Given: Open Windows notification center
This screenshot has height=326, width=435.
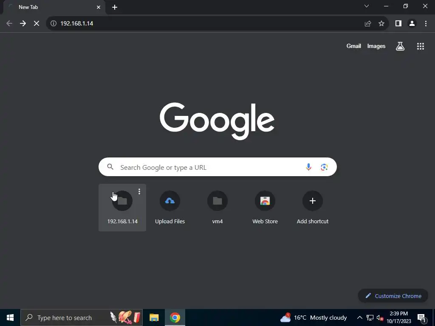Looking at the screenshot, I should pos(421,318).
